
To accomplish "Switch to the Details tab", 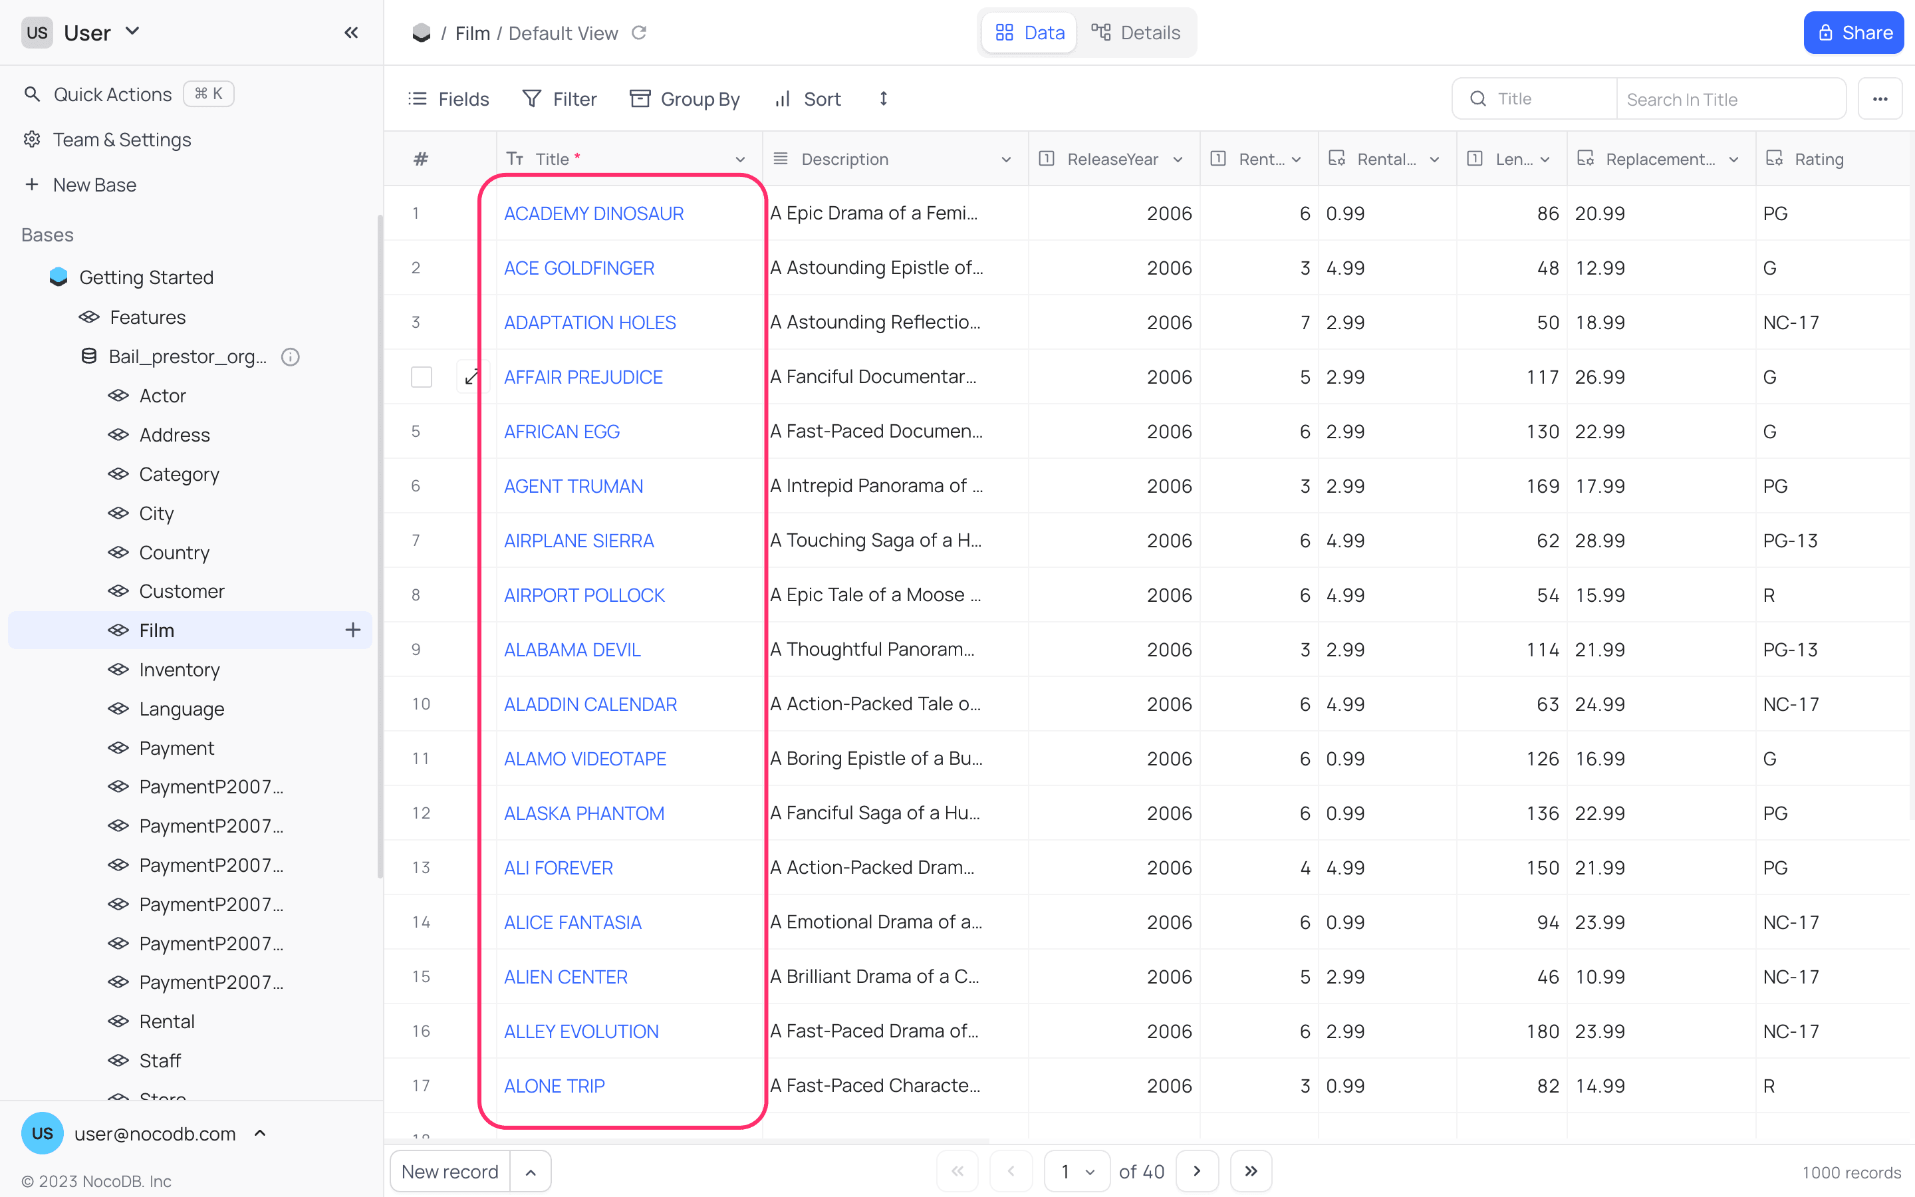I will pyautogui.click(x=1136, y=33).
